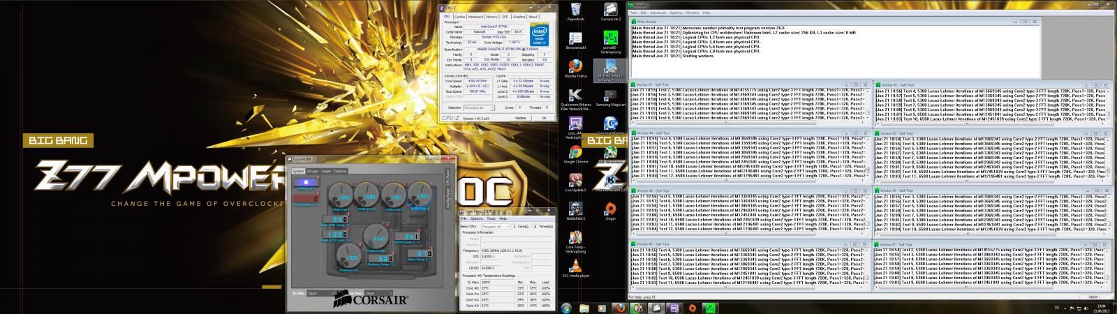
Task: Click the Main thread window title bar
Action: coord(835,22)
